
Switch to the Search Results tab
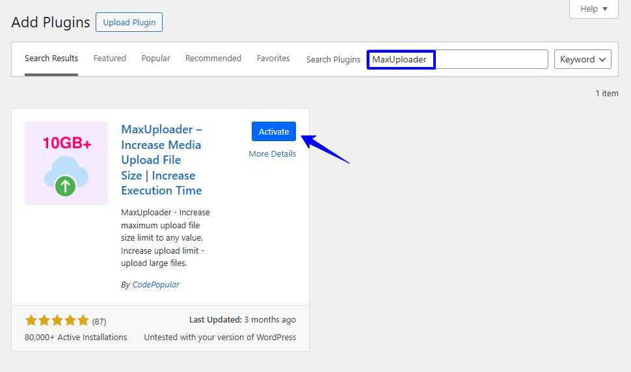51,59
